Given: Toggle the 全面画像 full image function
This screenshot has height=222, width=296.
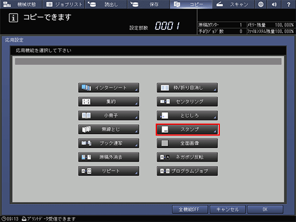Looking at the screenshot, I should [x=187, y=143].
